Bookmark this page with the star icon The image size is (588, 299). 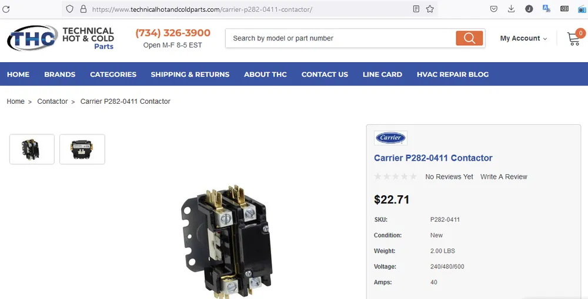click(430, 9)
